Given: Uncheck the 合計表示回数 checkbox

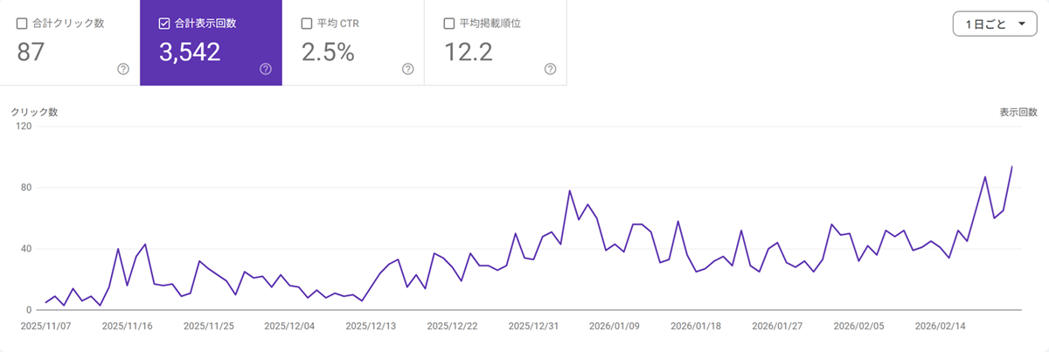Looking at the screenshot, I should click(x=164, y=24).
